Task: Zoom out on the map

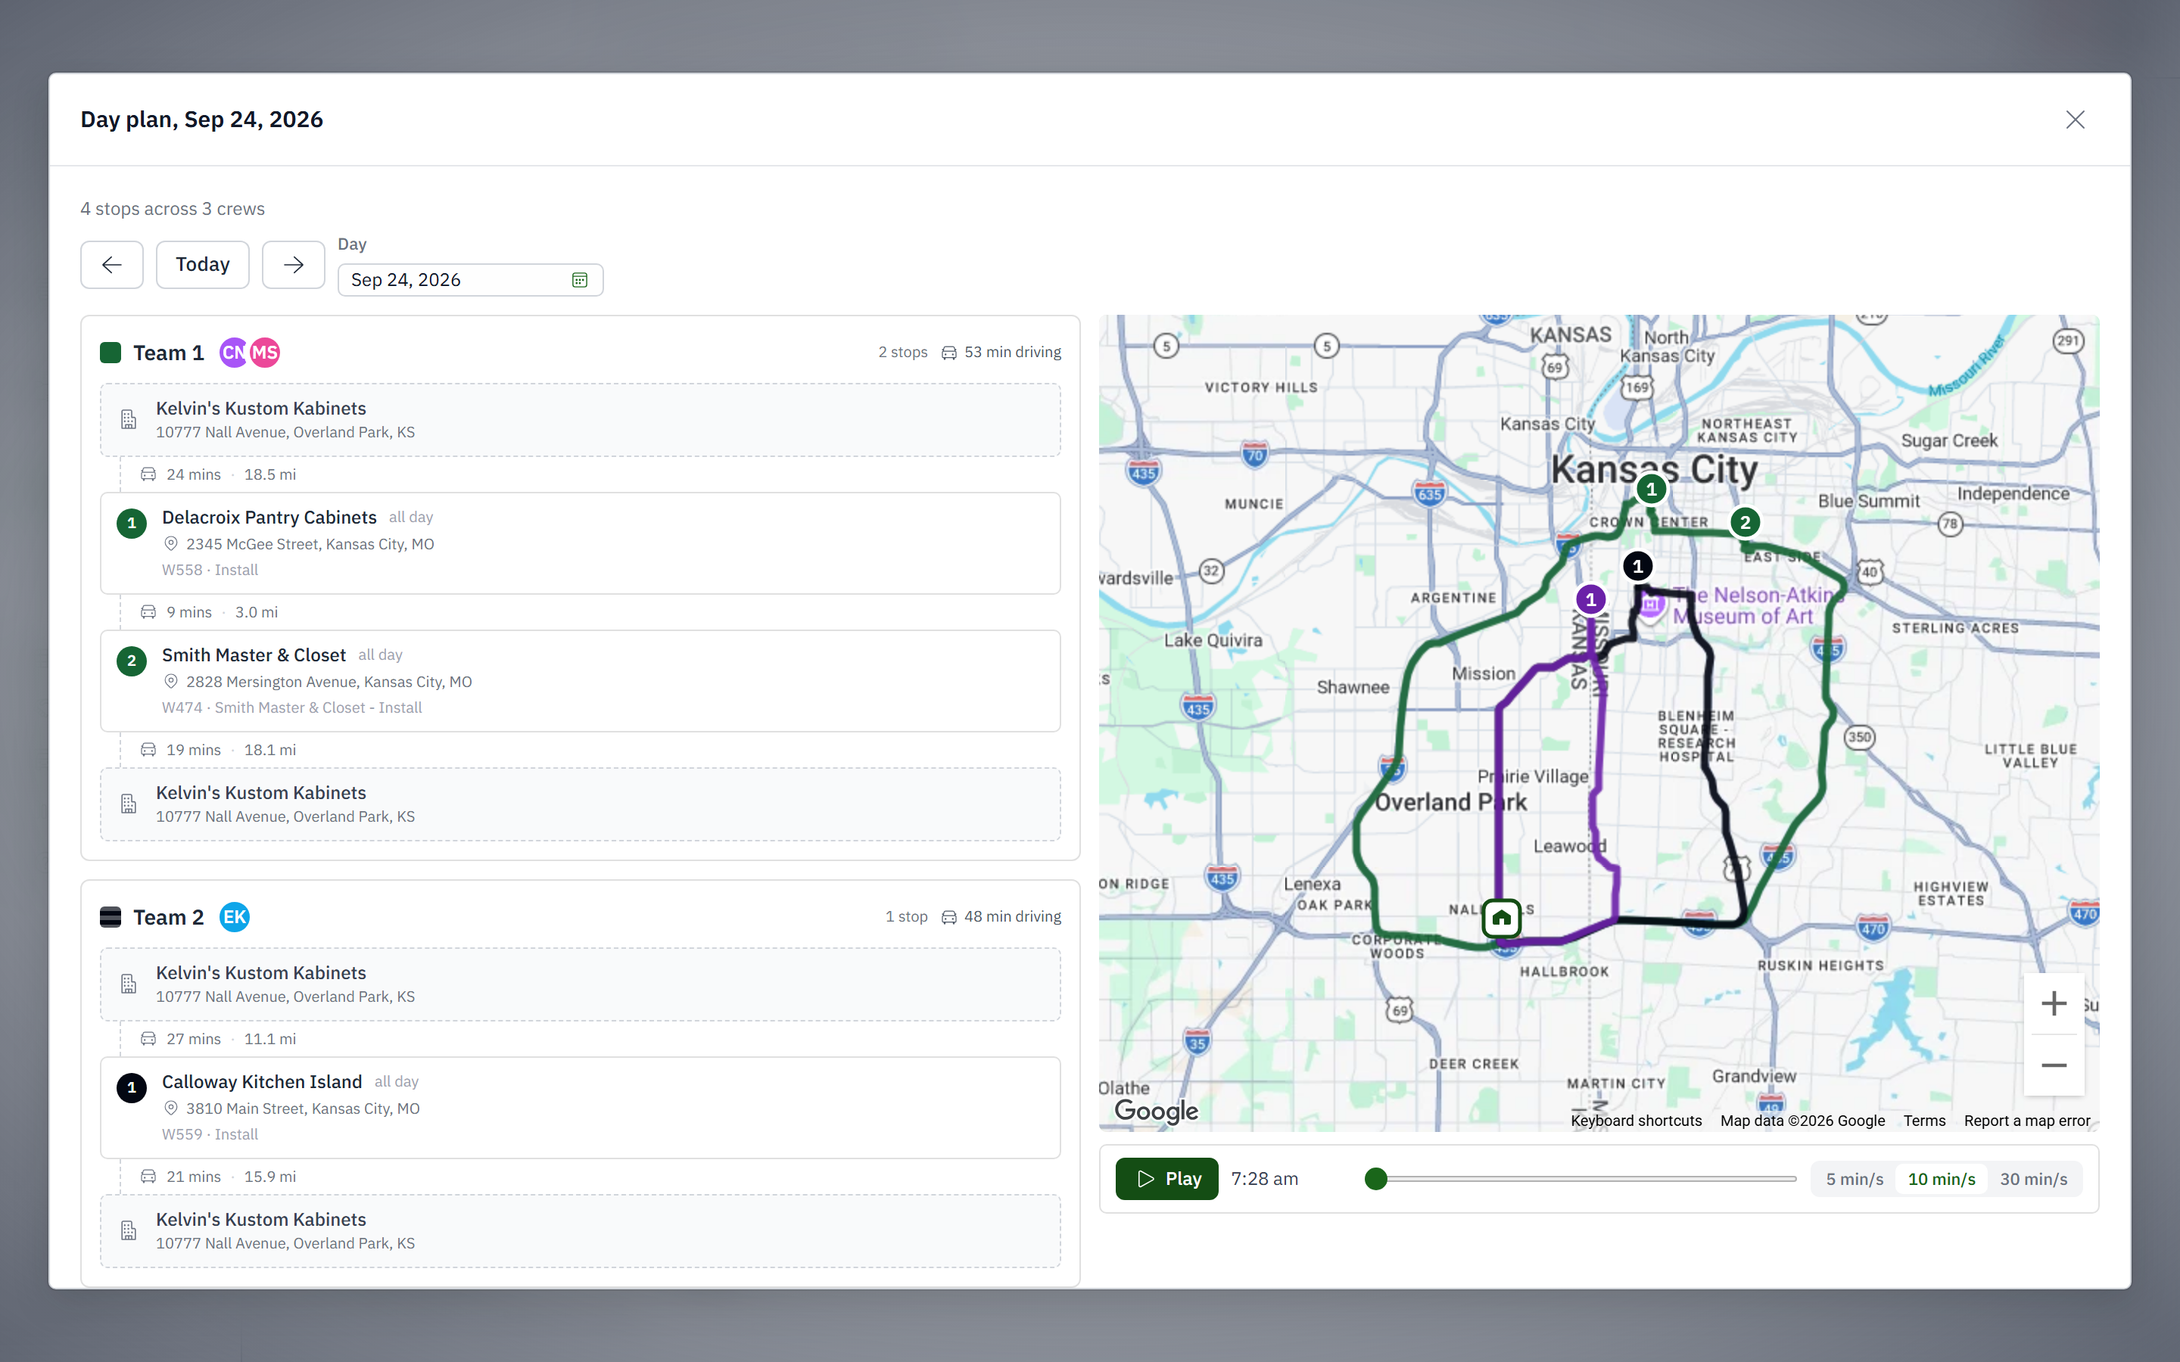Action: tap(2053, 1065)
